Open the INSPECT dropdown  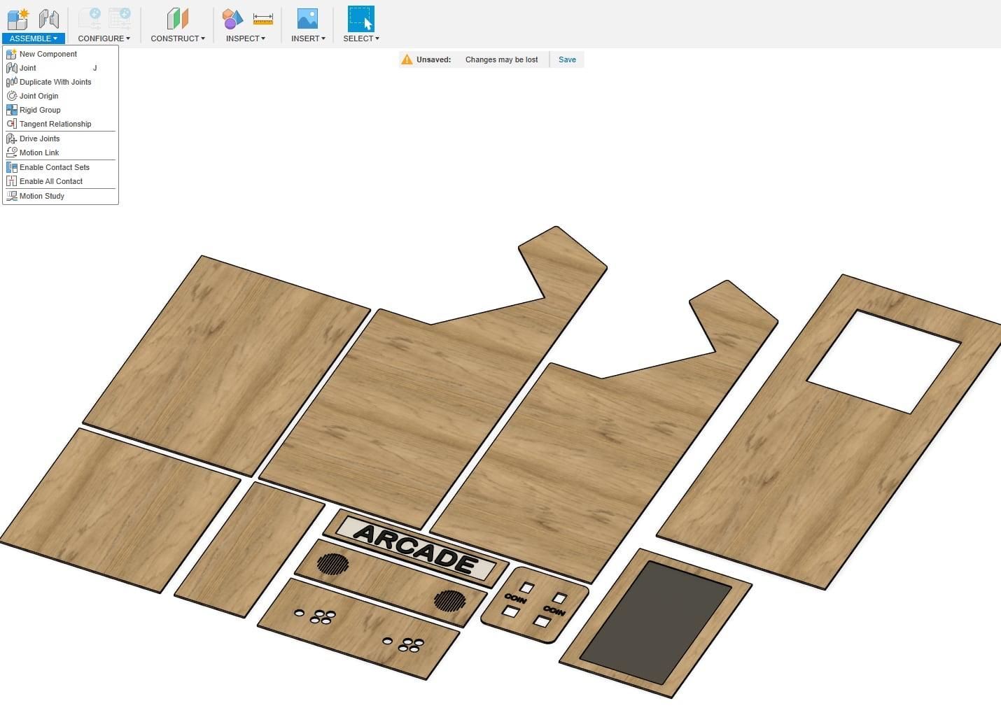246,38
